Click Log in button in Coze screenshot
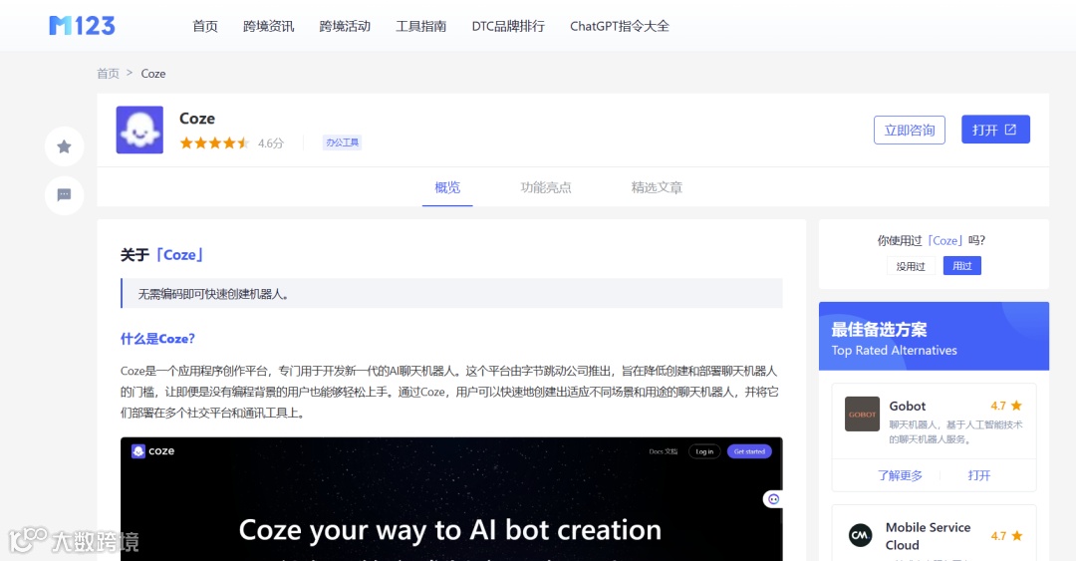Viewport: 1076px width, 561px height. coord(704,451)
